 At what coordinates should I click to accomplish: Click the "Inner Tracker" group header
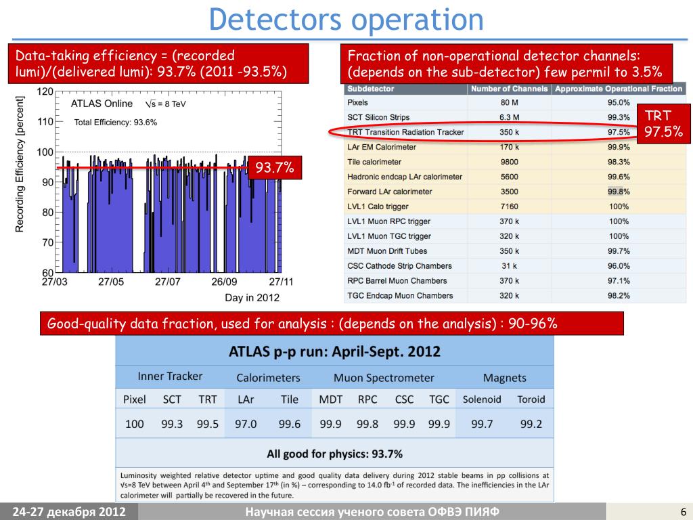[x=170, y=376]
